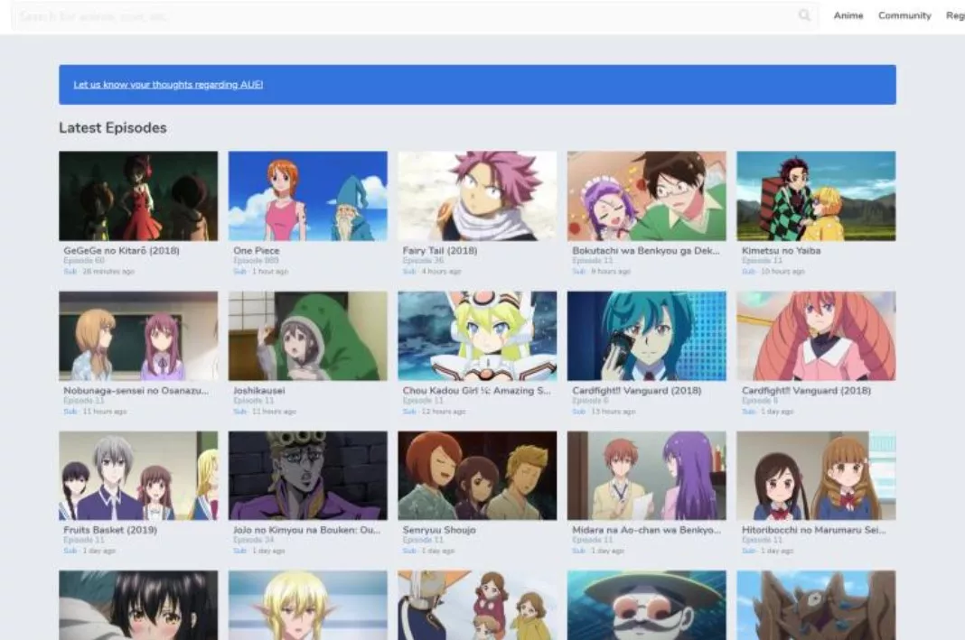Click the search magnifier icon
The width and height of the screenshot is (965, 640).
(804, 15)
